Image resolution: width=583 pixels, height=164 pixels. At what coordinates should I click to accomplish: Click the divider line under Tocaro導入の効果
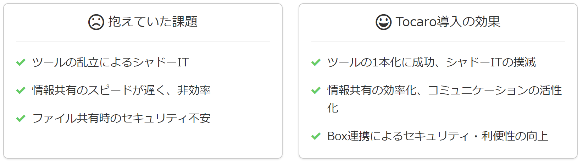pyautogui.click(x=438, y=41)
